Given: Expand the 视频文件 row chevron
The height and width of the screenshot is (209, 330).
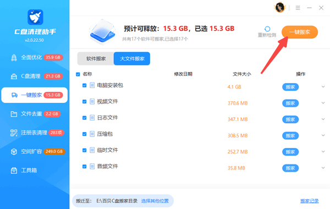Looking at the screenshot, I should pos(323,103).
